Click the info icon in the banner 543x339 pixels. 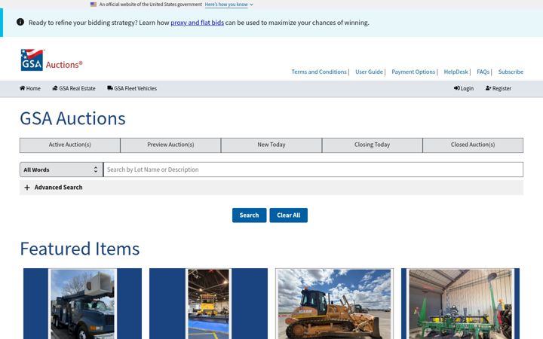[20, 22]
